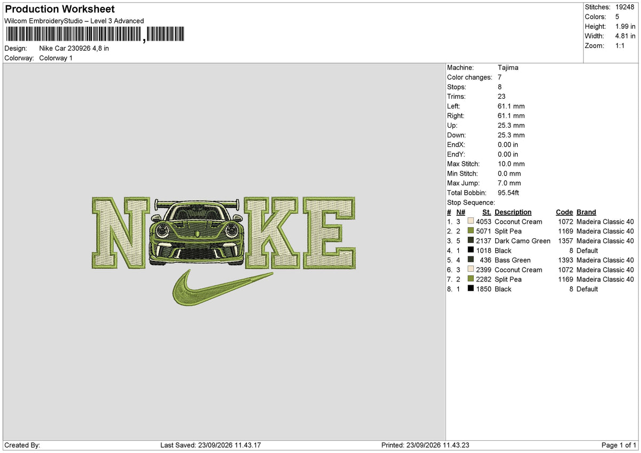The height and width of the screenshot is (453, 641).
Task: Click the 'EndX:' label
Action: [x=456, y=144]
